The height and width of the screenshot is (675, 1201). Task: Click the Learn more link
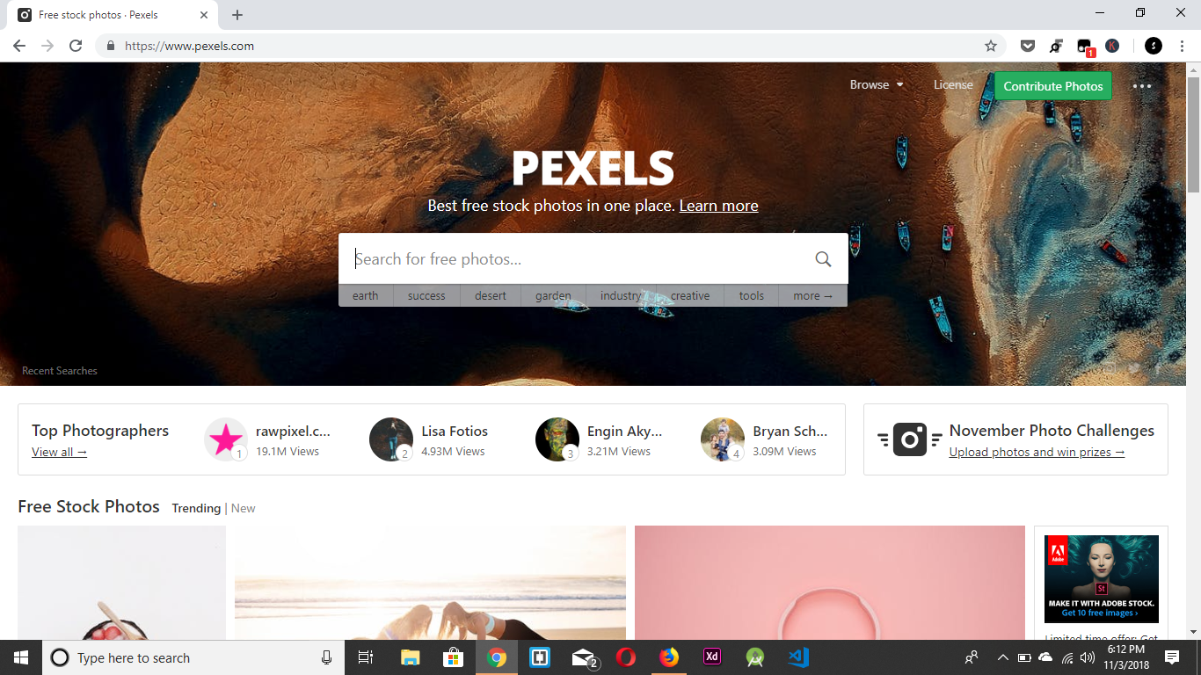[x=718, y=206]
